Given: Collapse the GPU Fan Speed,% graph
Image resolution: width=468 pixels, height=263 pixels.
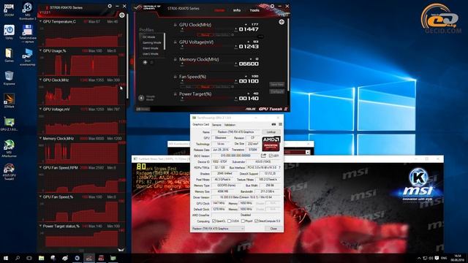Looking at the screenshot, I should point(40,197).
